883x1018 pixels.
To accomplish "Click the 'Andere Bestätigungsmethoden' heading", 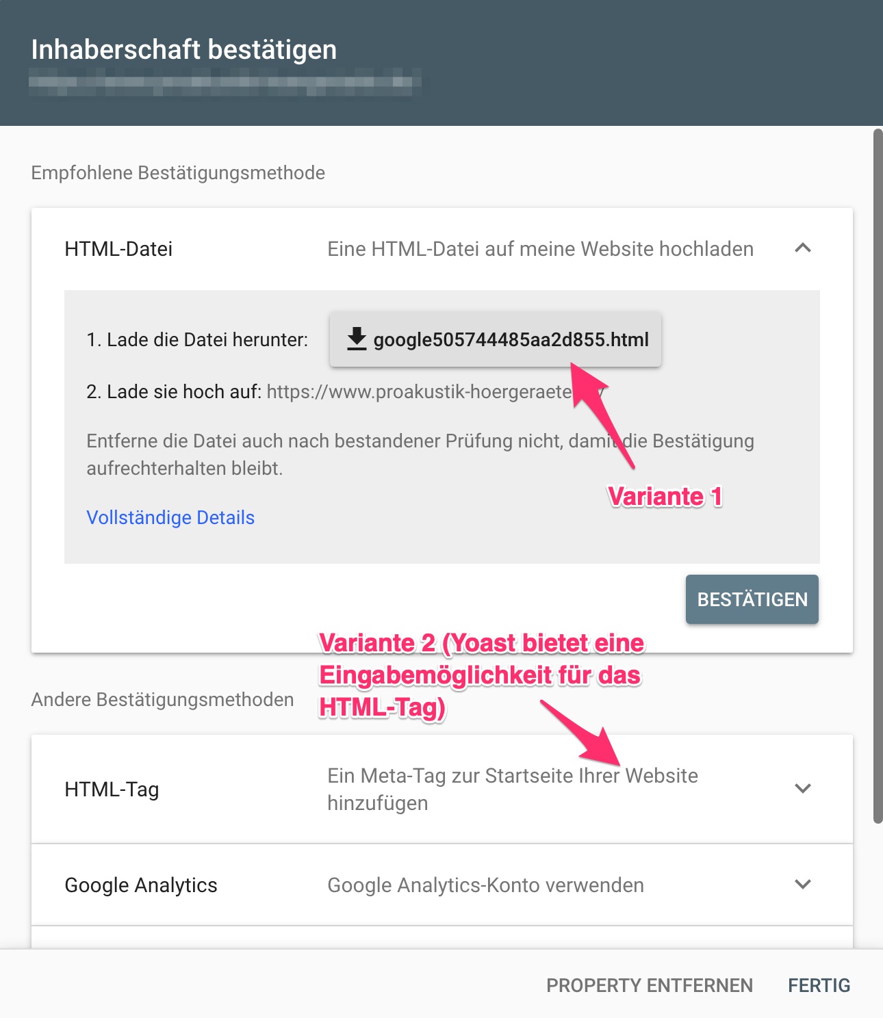I will (x=162, y=700).
